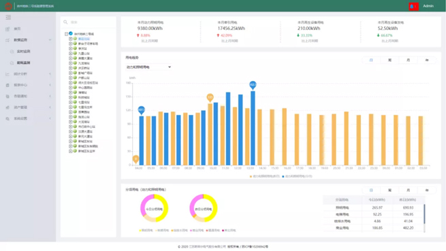This screenshot has height=251, width=446.
Task: Collapse the sidebar with the hamburger icon
Action: (8, 18)
